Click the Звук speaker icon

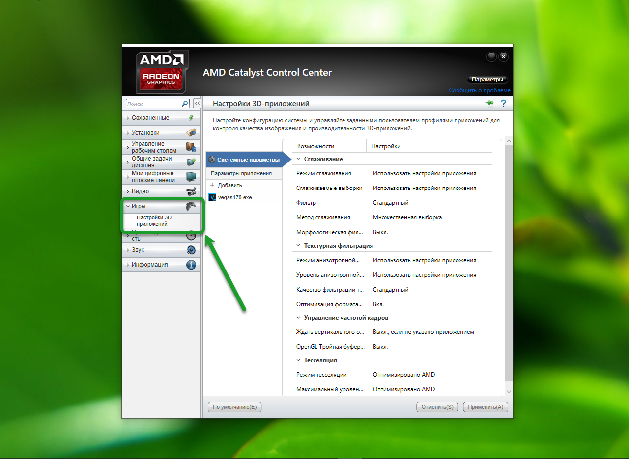click(x=191, y=250)
